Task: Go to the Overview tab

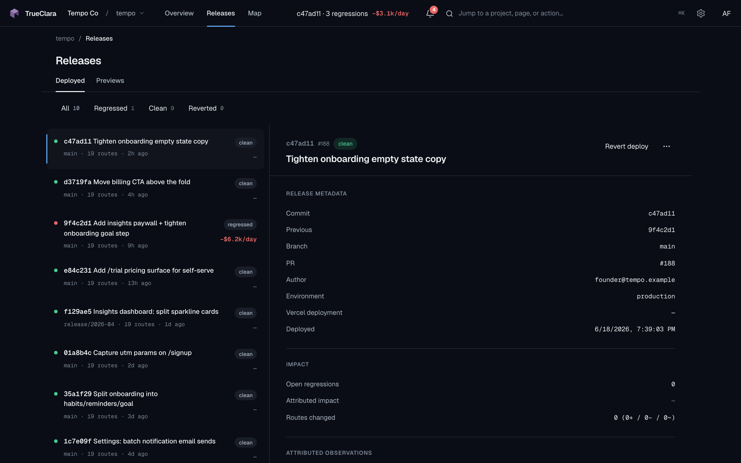Action: pos(179,13)
